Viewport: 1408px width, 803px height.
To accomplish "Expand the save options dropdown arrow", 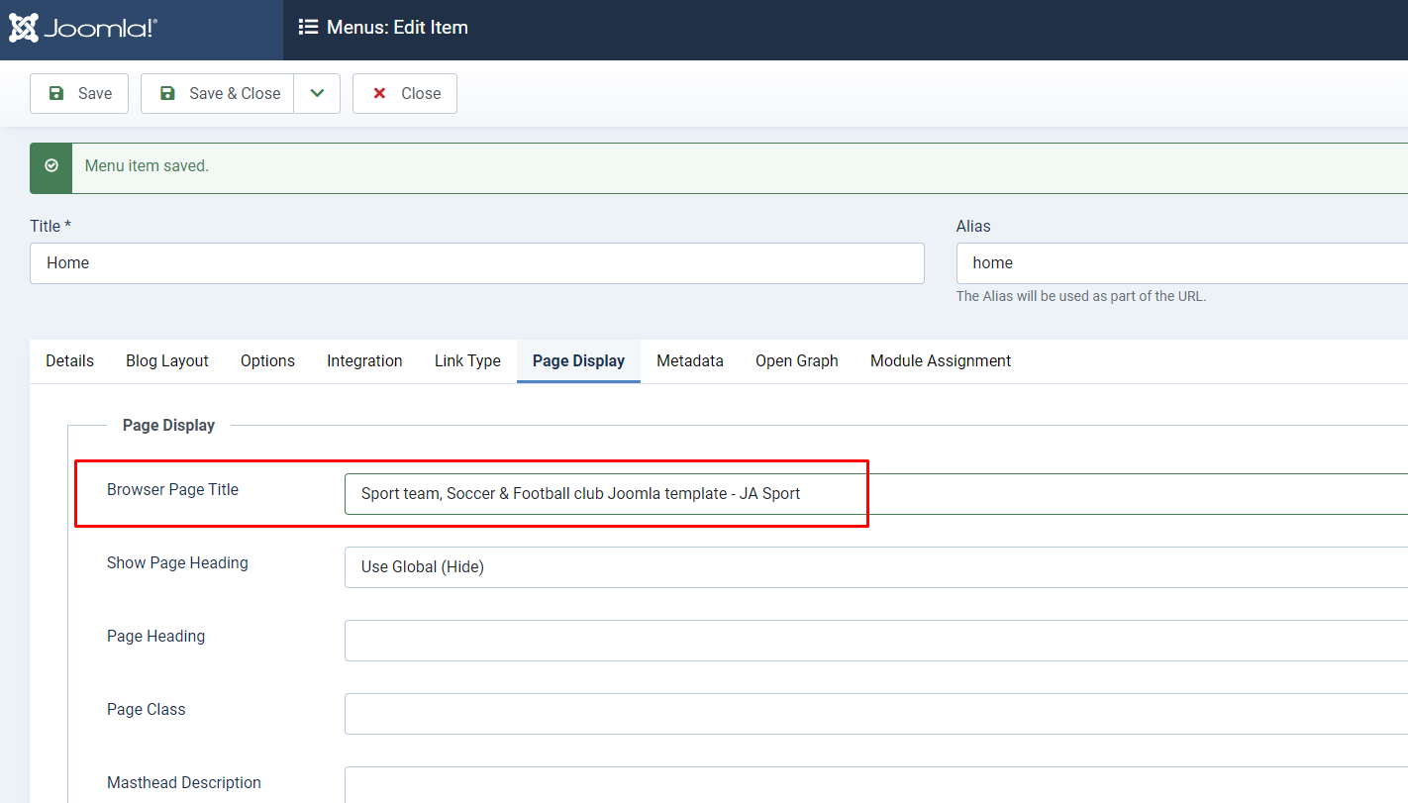I will [x=317, y=93].
